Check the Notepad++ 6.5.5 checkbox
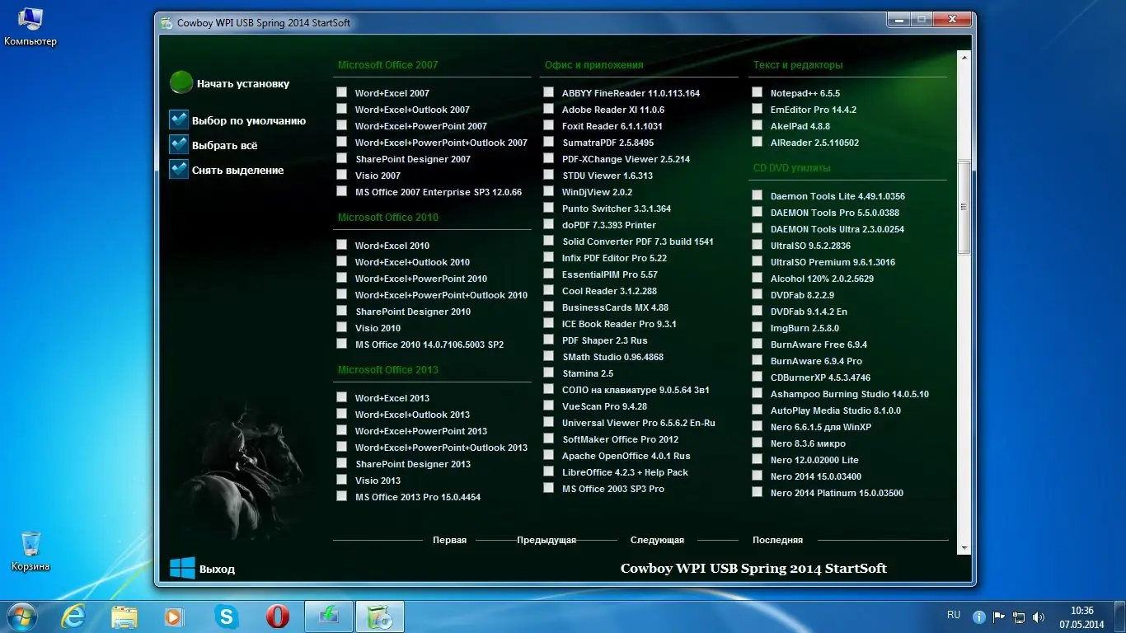 [x=757, y=92]
